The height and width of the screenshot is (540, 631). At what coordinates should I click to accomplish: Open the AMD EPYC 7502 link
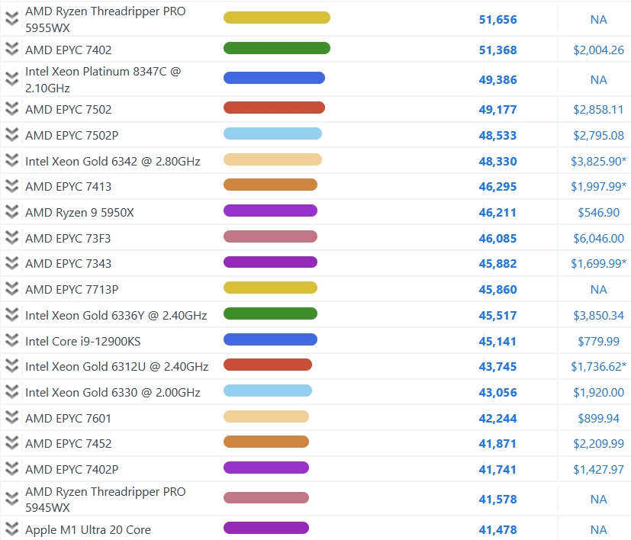pos(68,109)
